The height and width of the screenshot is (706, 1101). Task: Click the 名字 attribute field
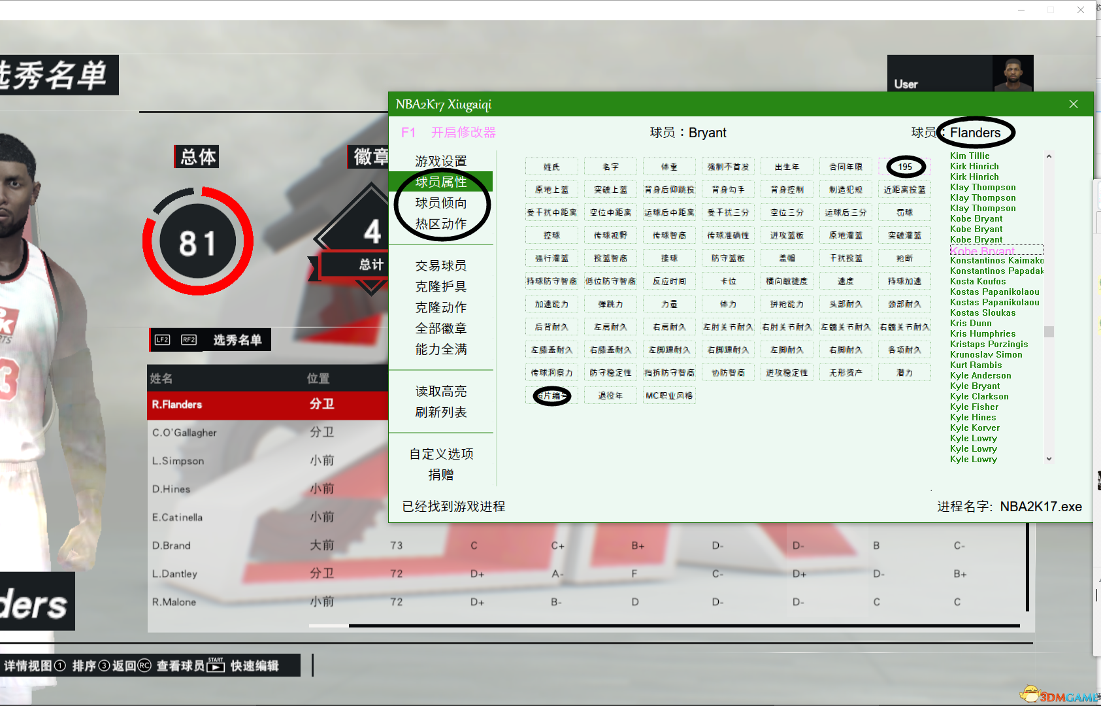click(610, 167)
